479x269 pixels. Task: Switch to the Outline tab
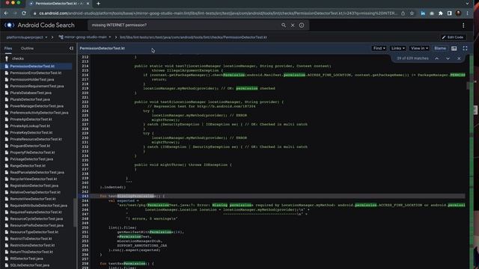coord(27,49)
